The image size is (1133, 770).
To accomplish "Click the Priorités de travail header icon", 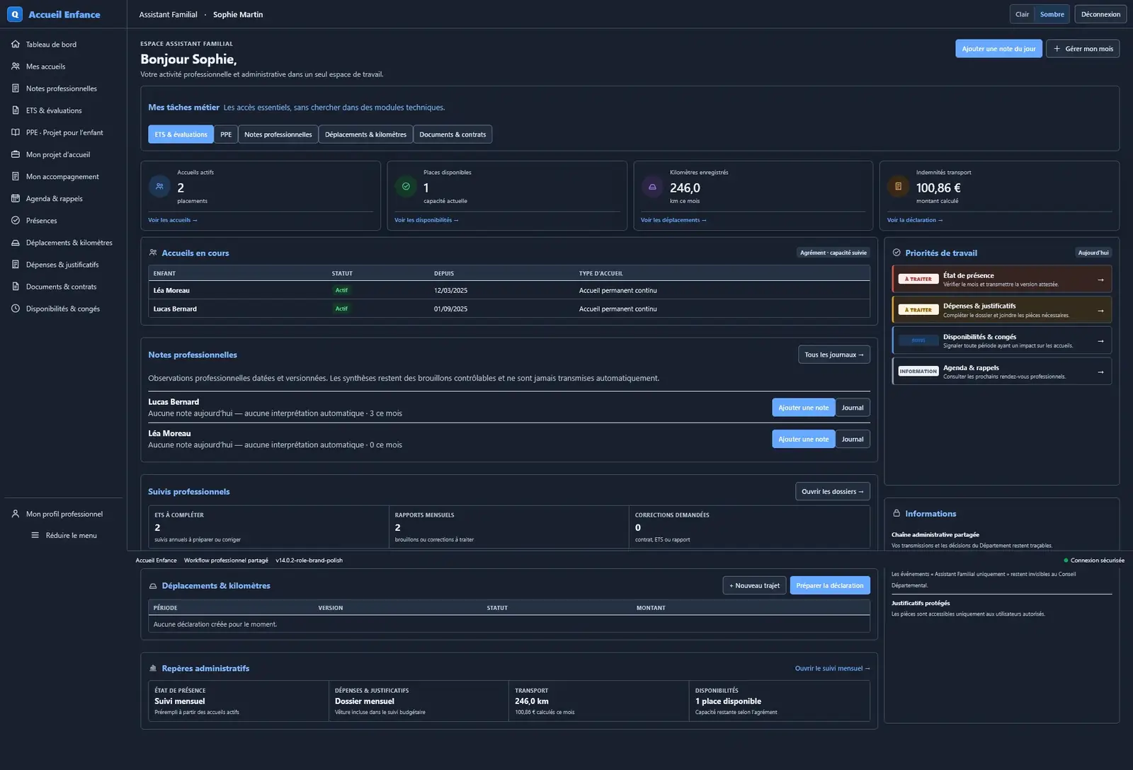I will click(x=896, y=253).
